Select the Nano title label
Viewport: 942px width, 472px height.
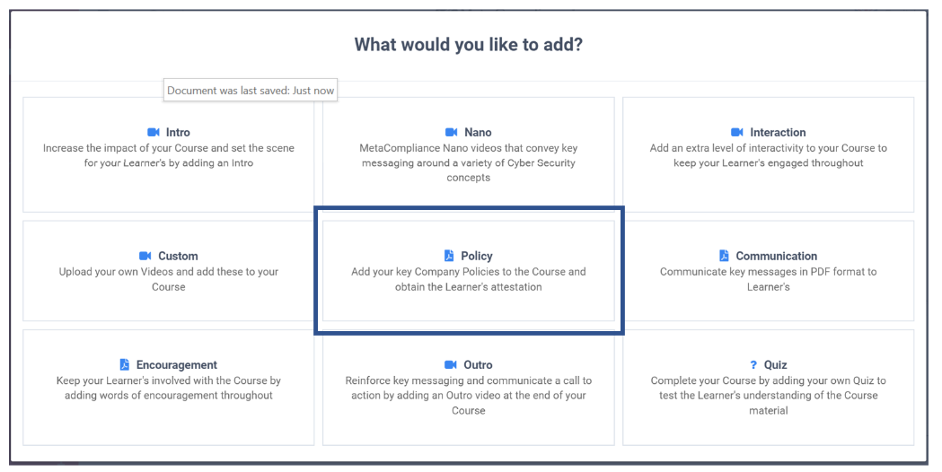pyautogui.click(x=478, y=132)
